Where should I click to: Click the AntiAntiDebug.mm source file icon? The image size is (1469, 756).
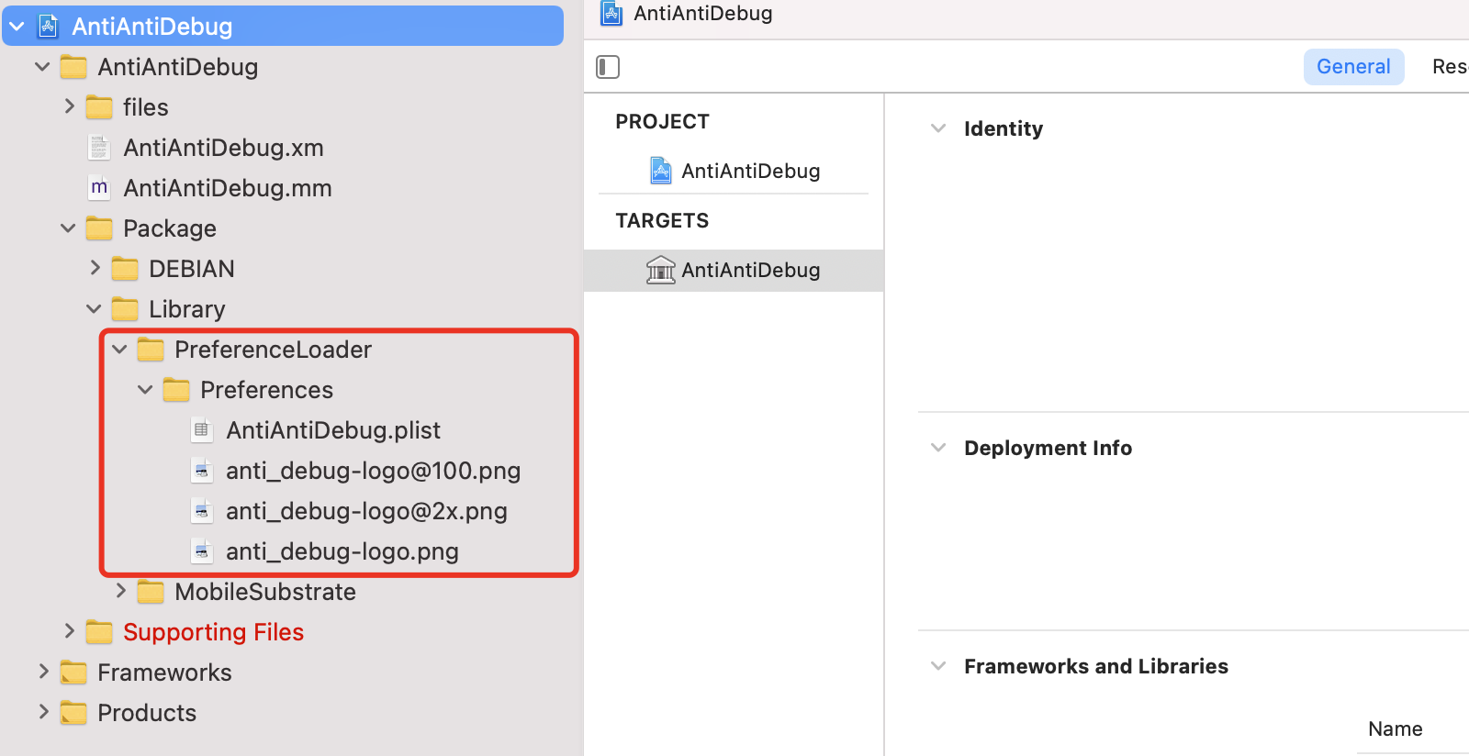click(x=99, y=188)
